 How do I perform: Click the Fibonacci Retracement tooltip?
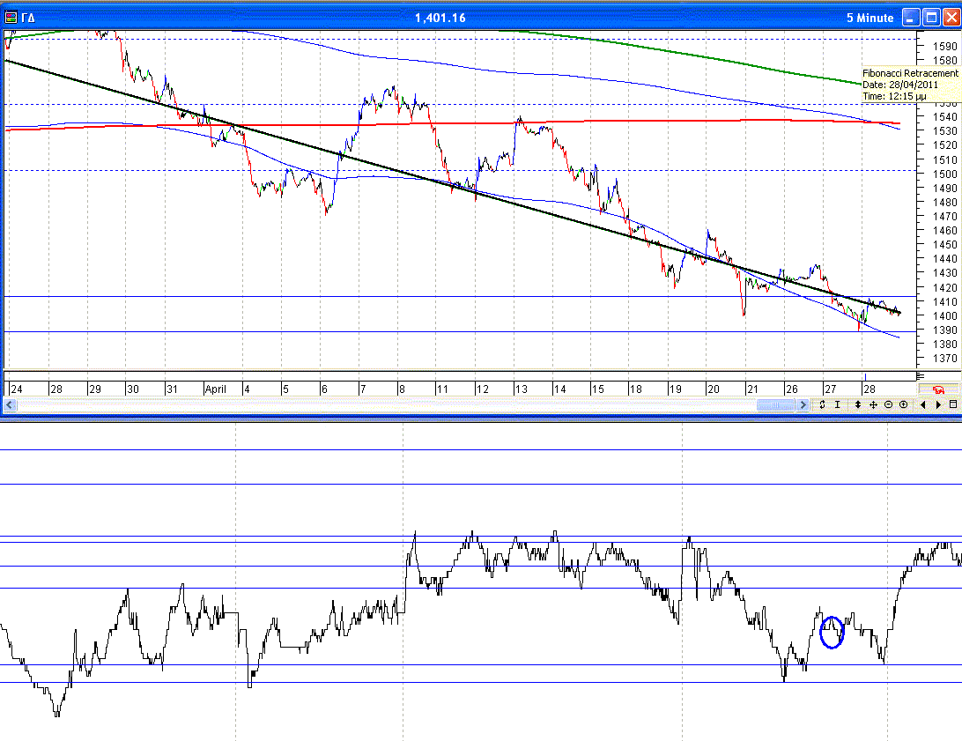click(x=910, y=85)
